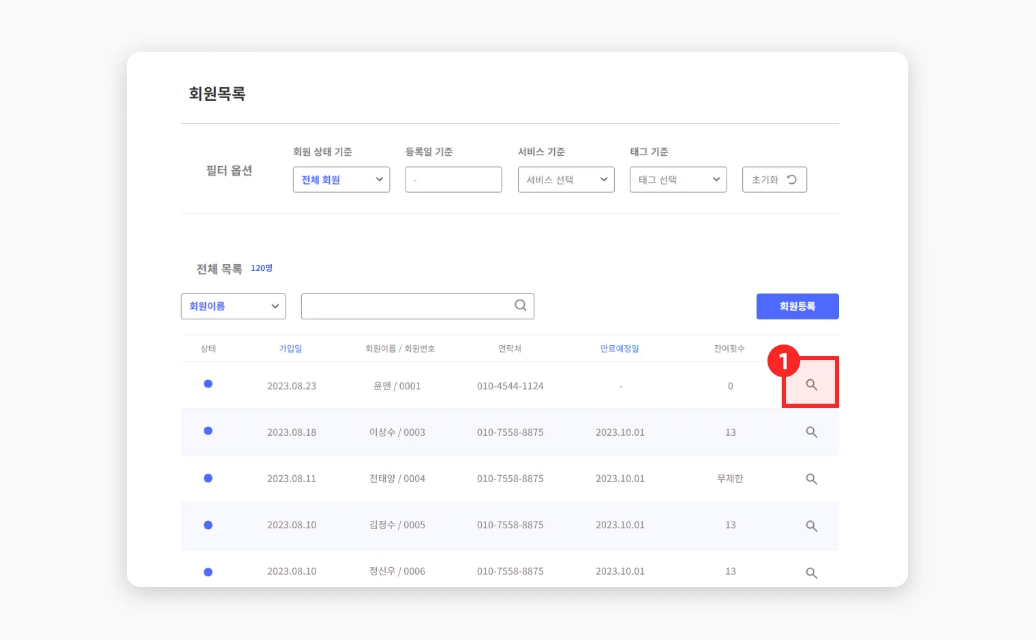Open the magnifier for 전태양 / 0004
Viewport: 1036px width, 640px height.
[x=811, y=479]
